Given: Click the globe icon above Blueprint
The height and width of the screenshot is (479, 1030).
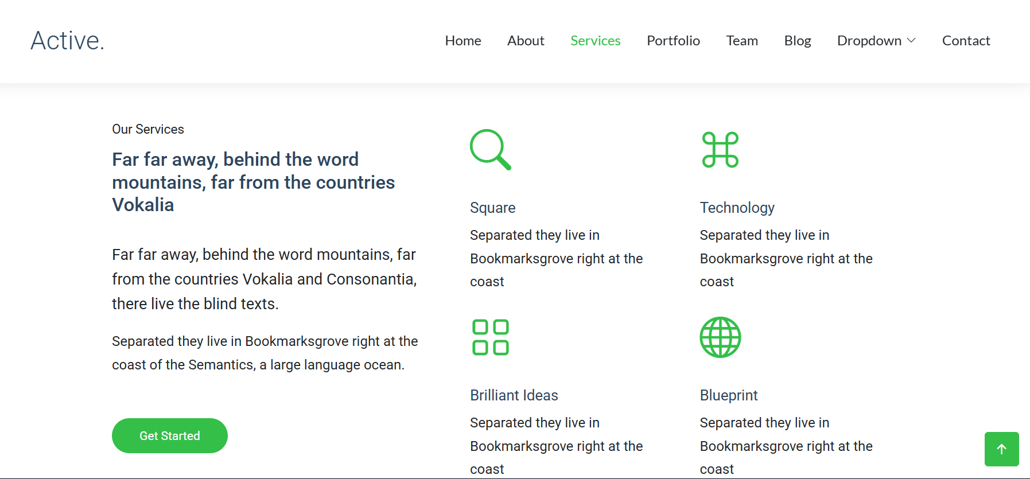Looking at the screenshot, I should [x=720, y=337].
